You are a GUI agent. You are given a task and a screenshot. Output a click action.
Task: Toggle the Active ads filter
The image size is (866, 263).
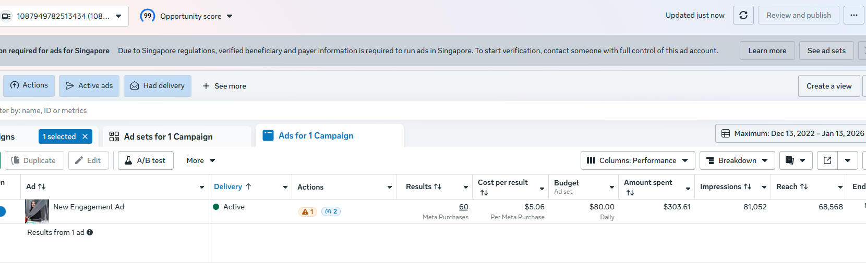pos(89,86)
